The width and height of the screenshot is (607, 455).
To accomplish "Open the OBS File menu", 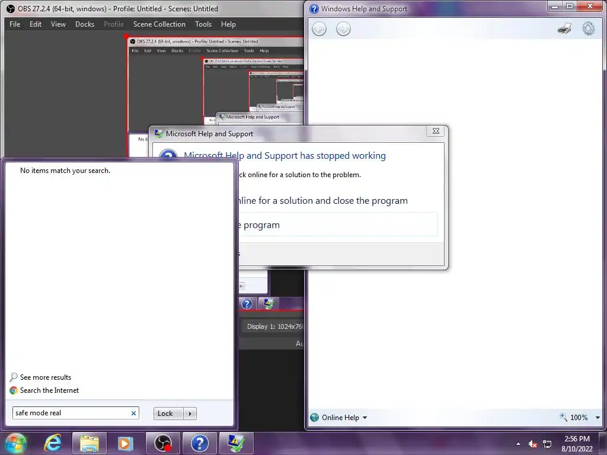I will click(x=15, y=24).
